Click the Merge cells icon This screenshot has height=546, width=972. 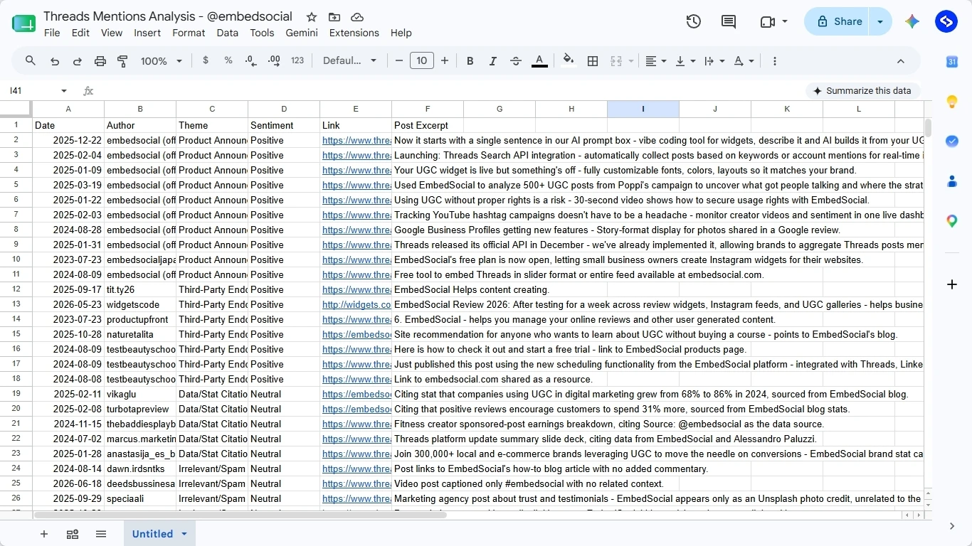point(616,61)
